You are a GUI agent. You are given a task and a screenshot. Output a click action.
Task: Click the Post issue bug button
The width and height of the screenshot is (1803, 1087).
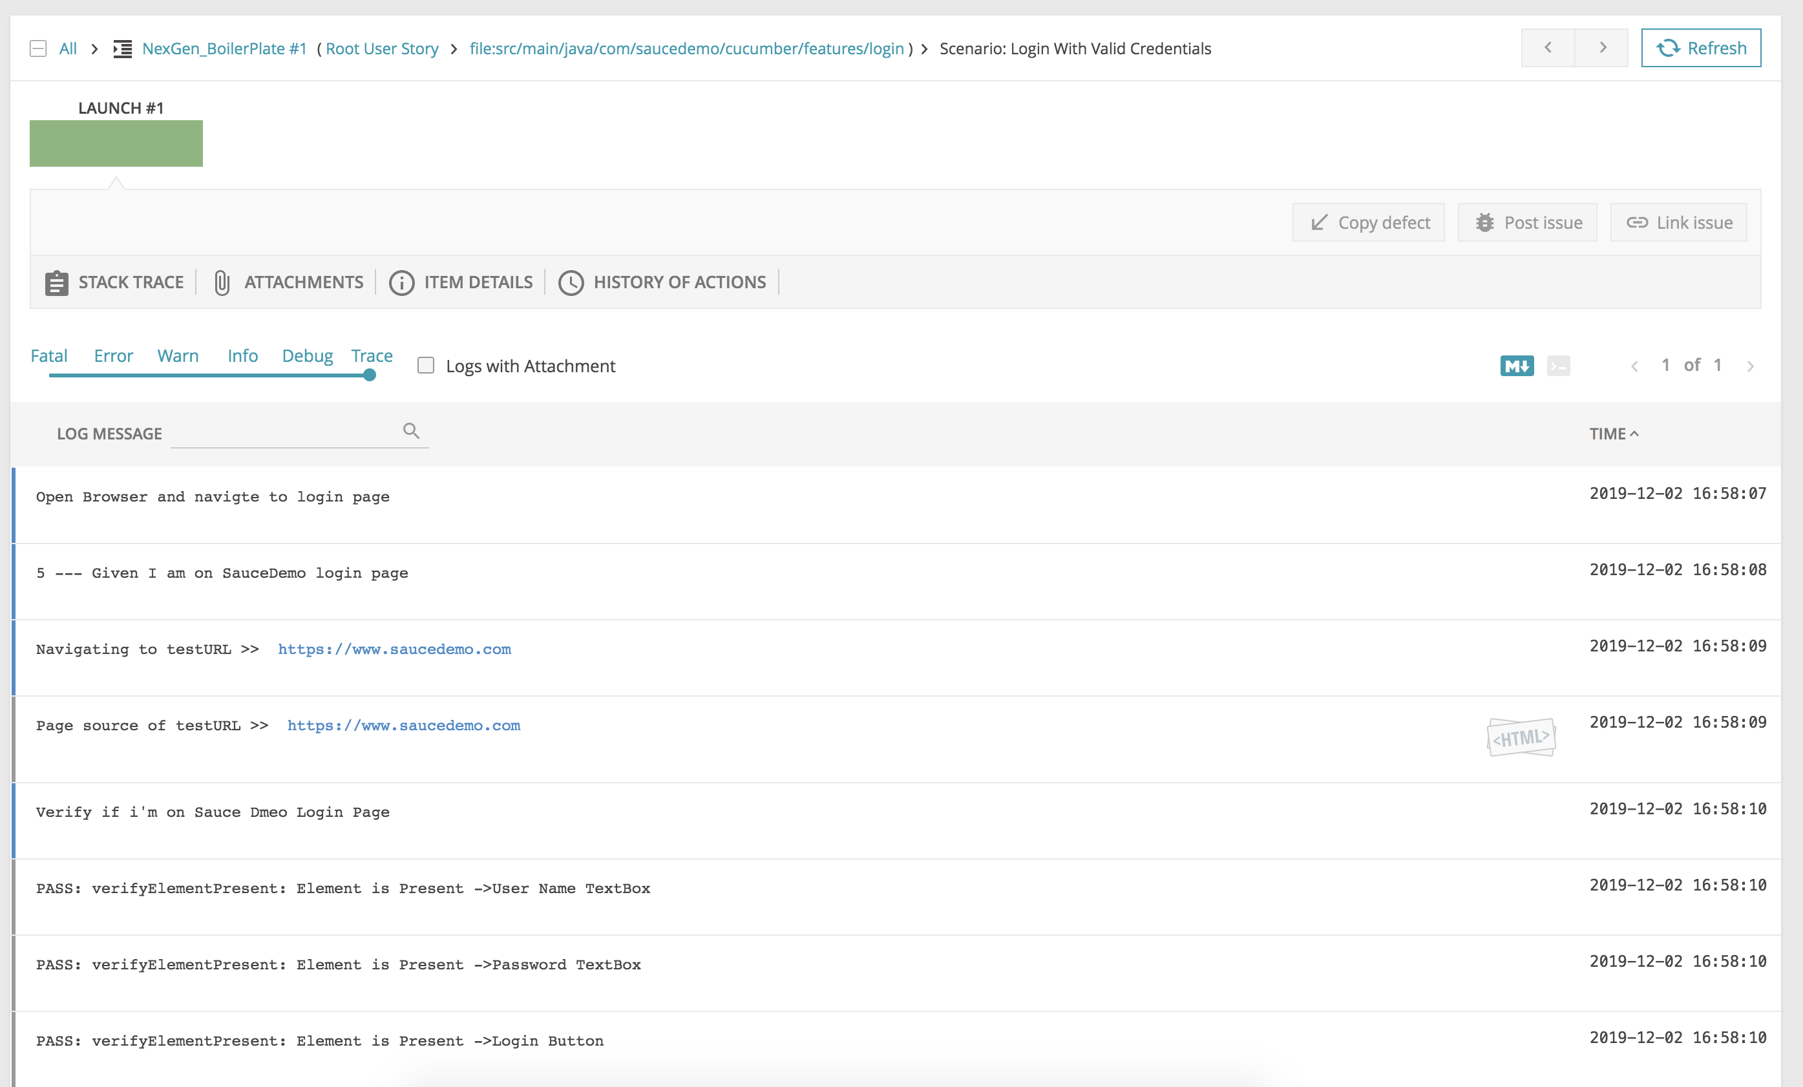pos(1527,222)
